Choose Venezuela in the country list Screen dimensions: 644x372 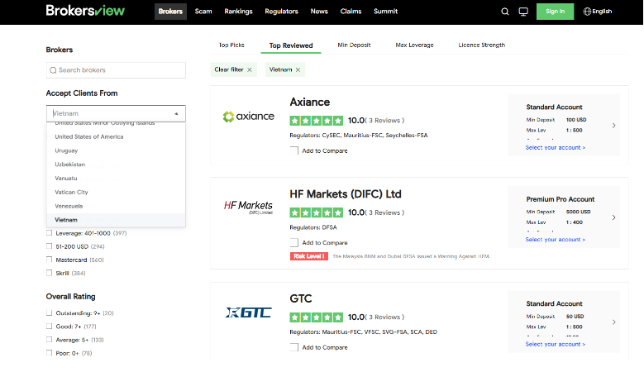coord(116,206)
